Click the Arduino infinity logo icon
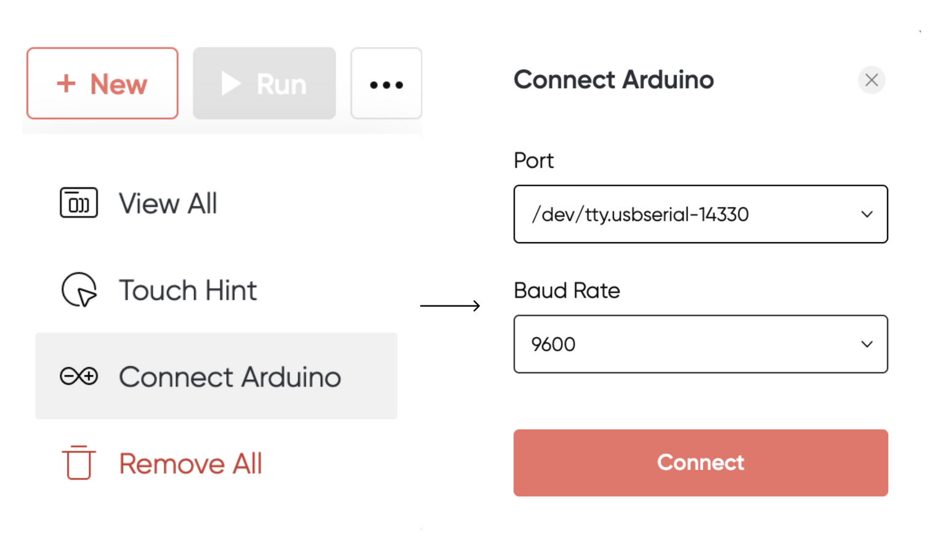The image size is (930, 548). 79,376
